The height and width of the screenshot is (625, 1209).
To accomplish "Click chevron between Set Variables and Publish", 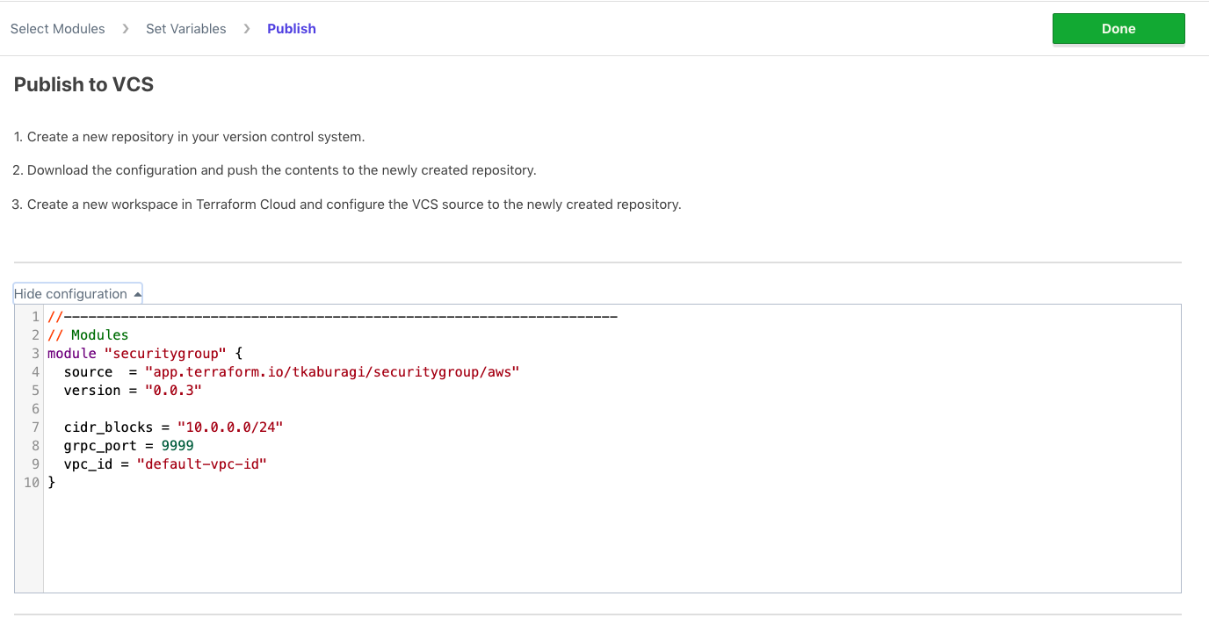I will 247,29.
